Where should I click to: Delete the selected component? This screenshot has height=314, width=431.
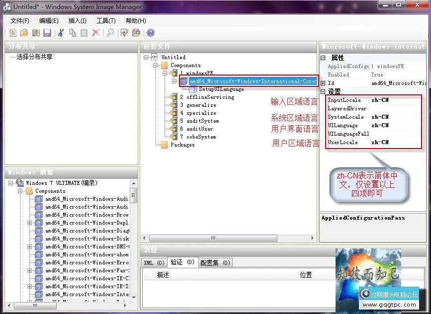[x=96, y=32]
